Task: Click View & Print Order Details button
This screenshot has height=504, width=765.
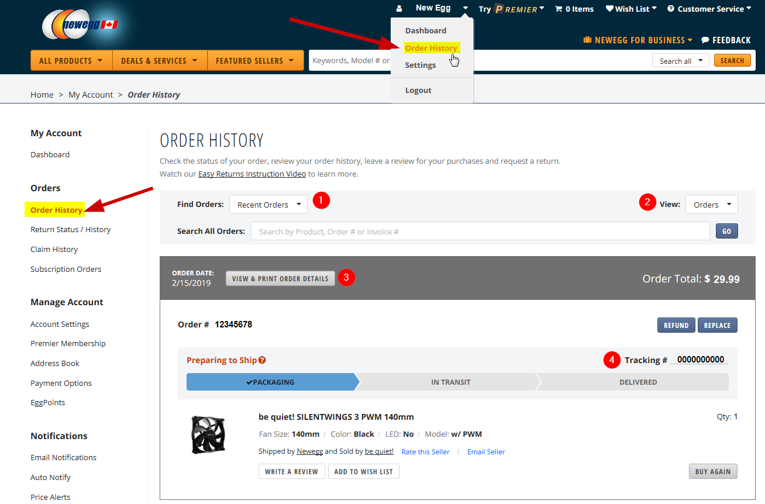Action: pos(281,278)
